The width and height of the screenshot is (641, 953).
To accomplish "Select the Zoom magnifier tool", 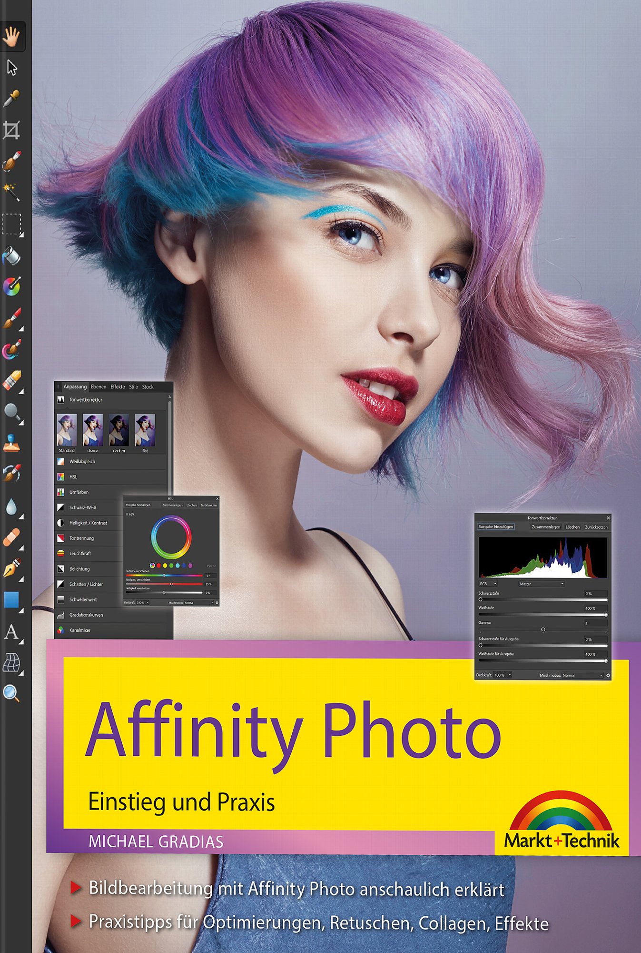I will (x=11, y=693).
